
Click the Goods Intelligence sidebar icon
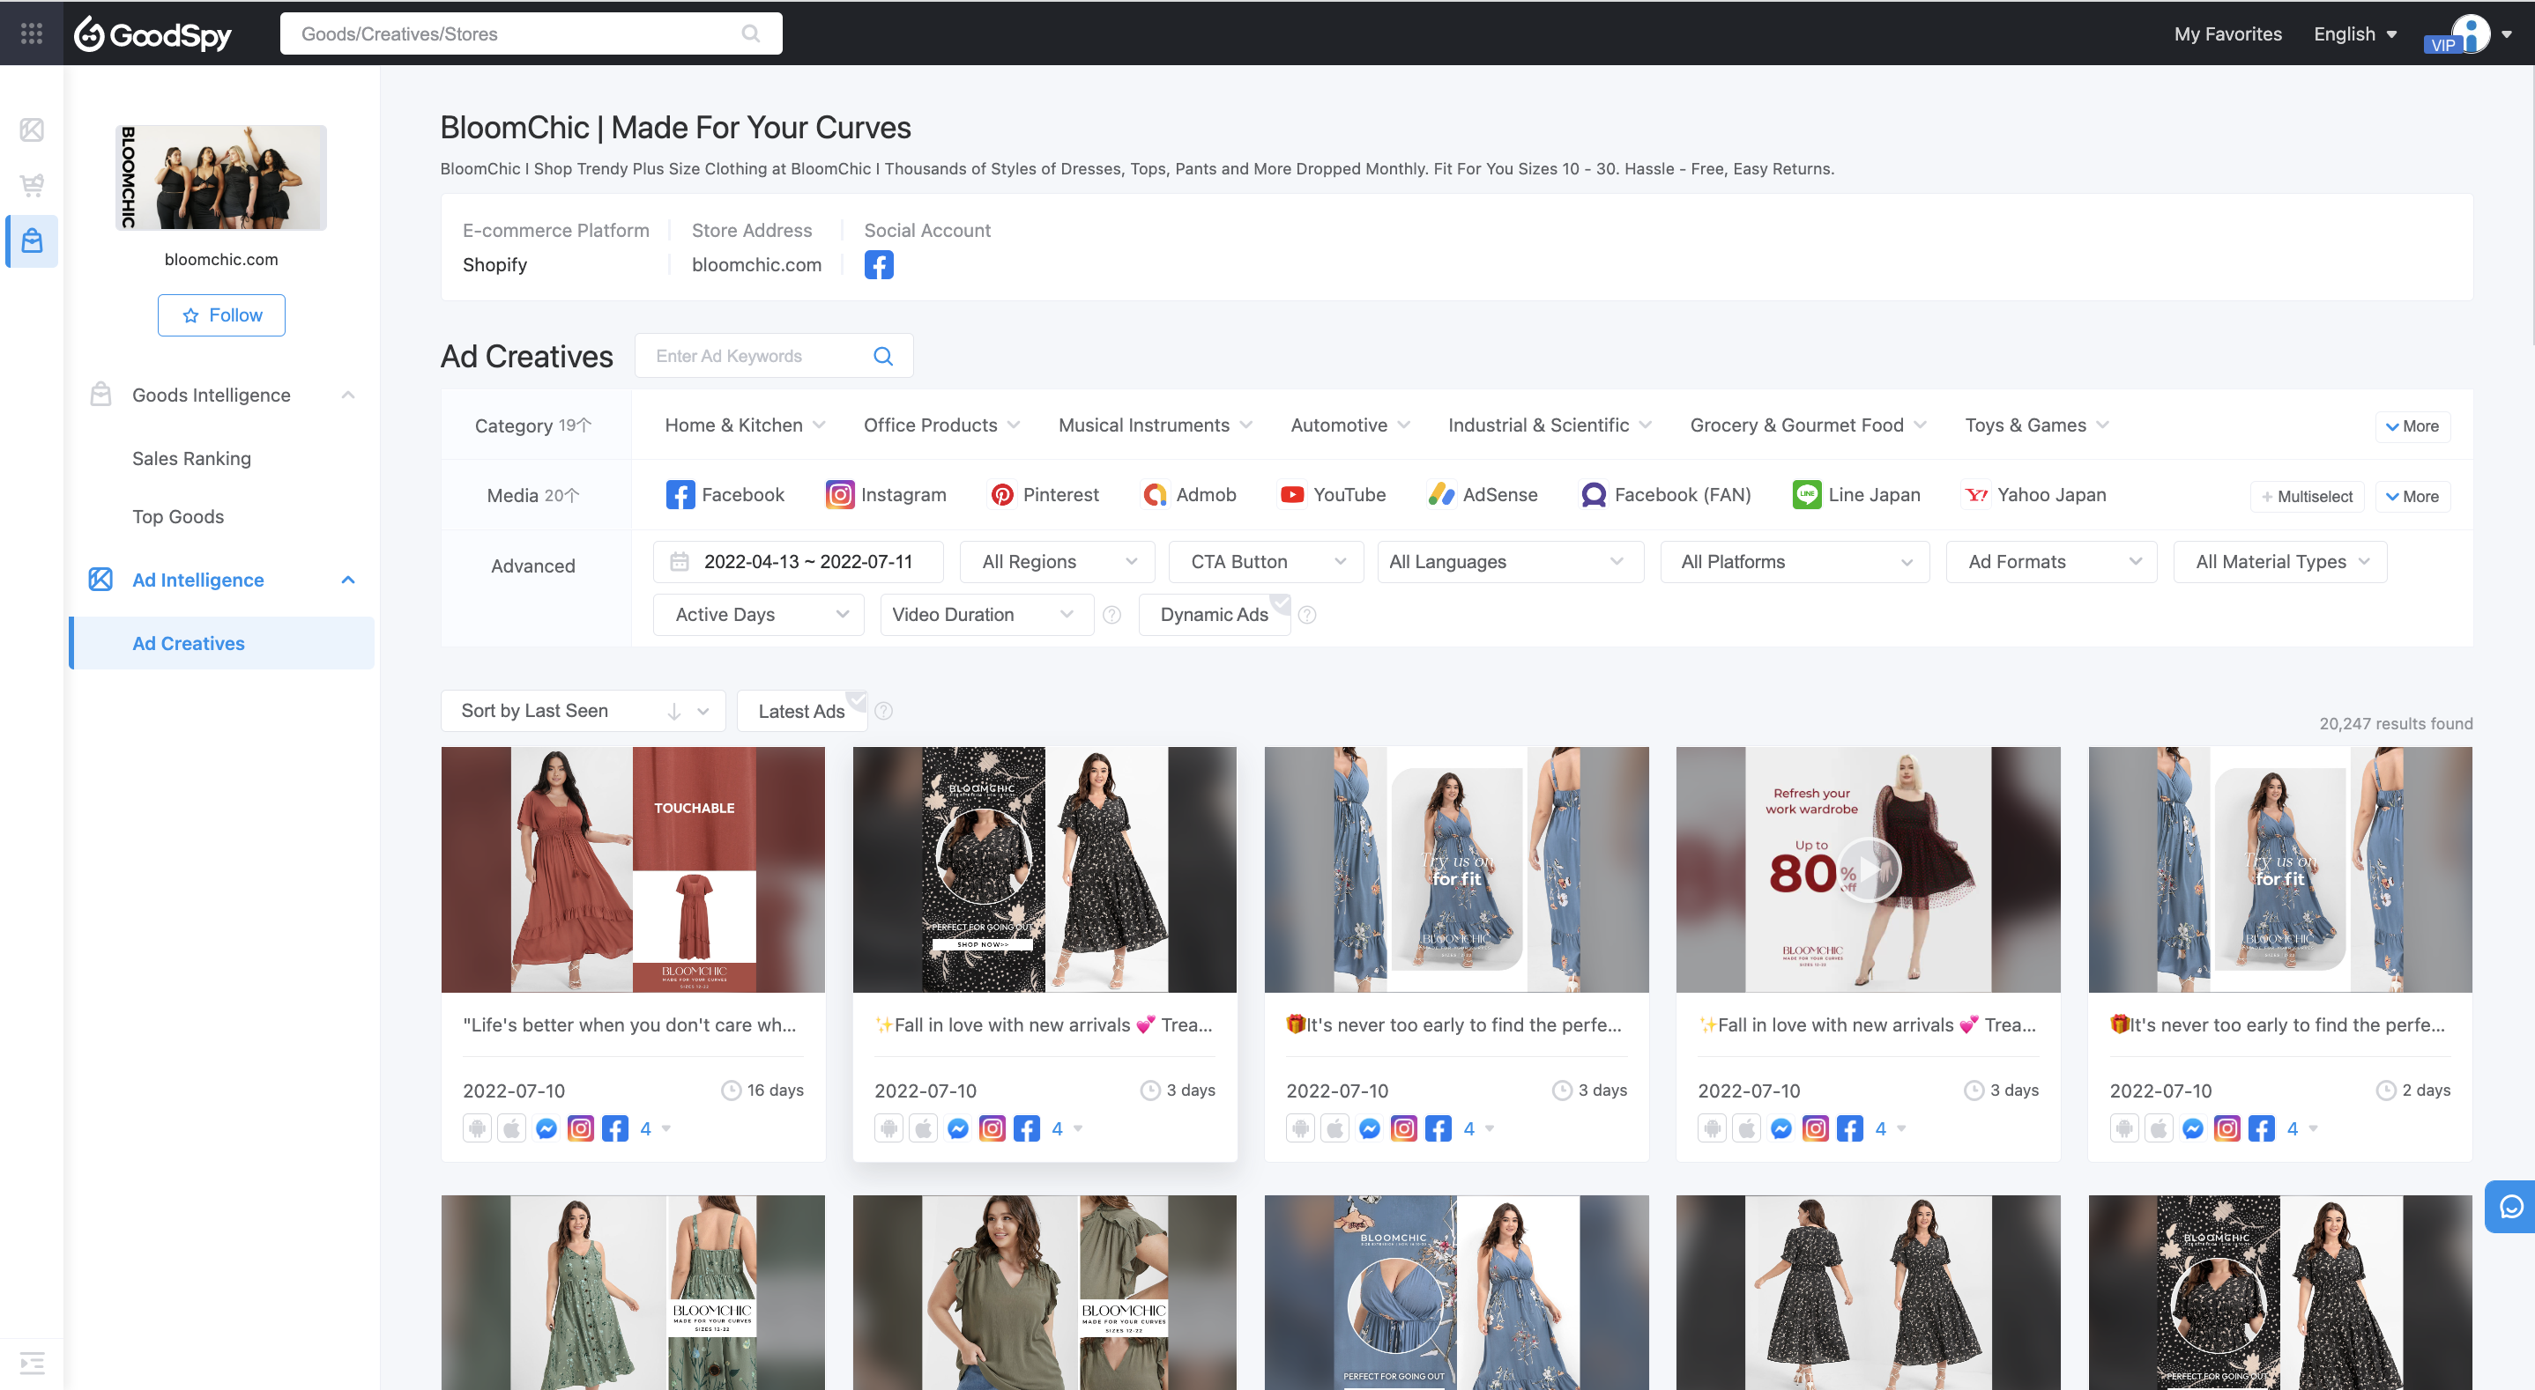coord(100,394)
